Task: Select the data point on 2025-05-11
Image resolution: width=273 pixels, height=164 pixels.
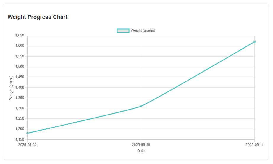Action: [x=255, y=42]
